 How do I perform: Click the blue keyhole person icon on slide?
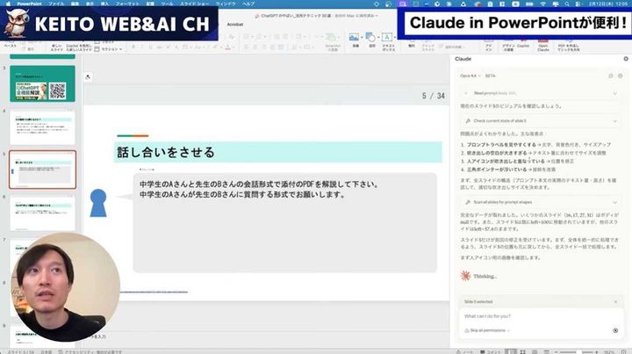(x=98, y=203)
